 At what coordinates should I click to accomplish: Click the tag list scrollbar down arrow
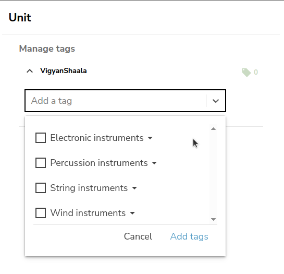213,219
